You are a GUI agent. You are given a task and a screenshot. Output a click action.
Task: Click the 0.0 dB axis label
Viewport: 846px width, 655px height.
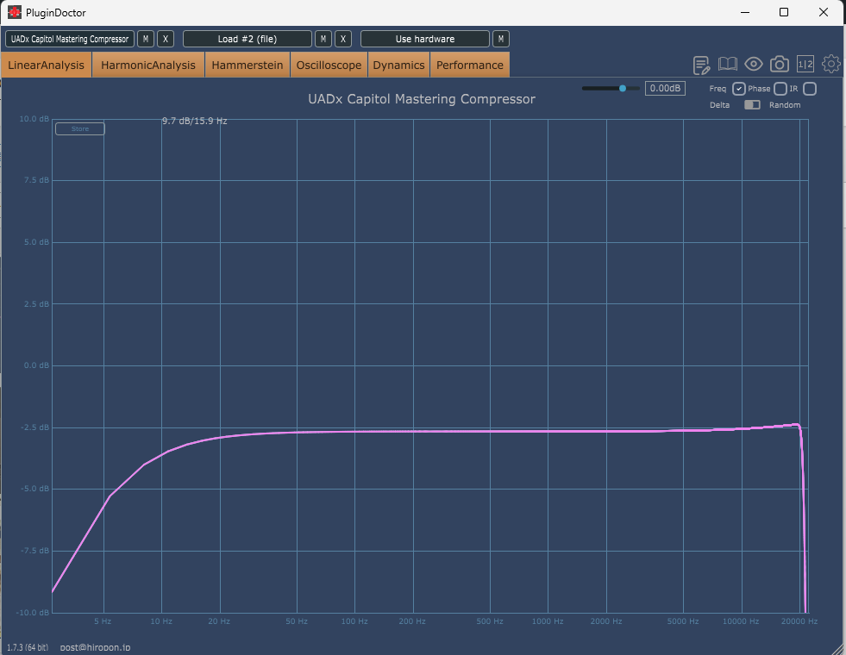36,365
